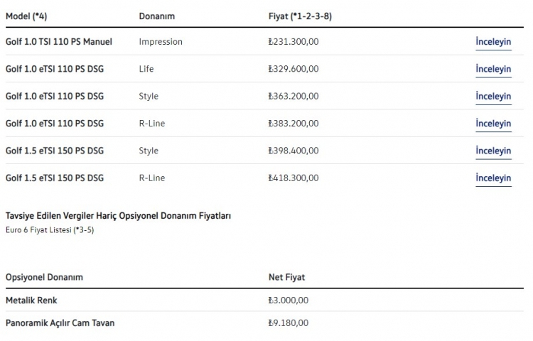
Task: Click the Model (*4) column header
Action: 31,16
